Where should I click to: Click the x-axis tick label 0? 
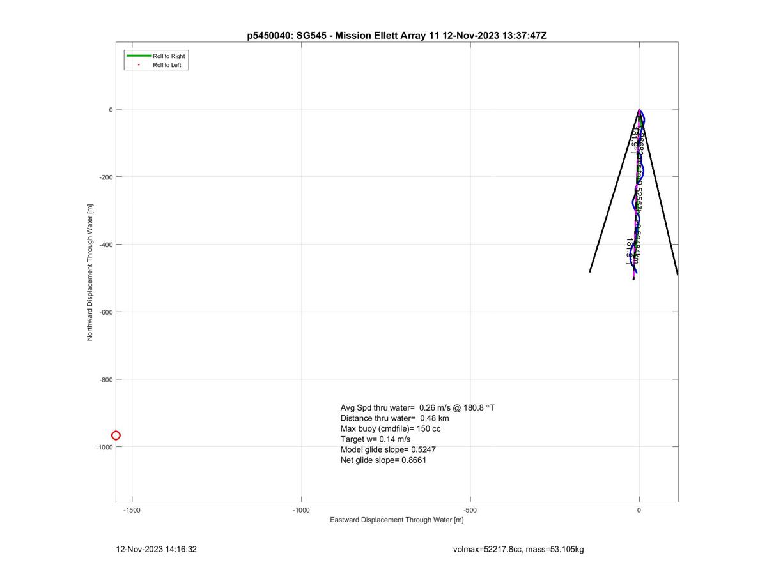(639, 510)
